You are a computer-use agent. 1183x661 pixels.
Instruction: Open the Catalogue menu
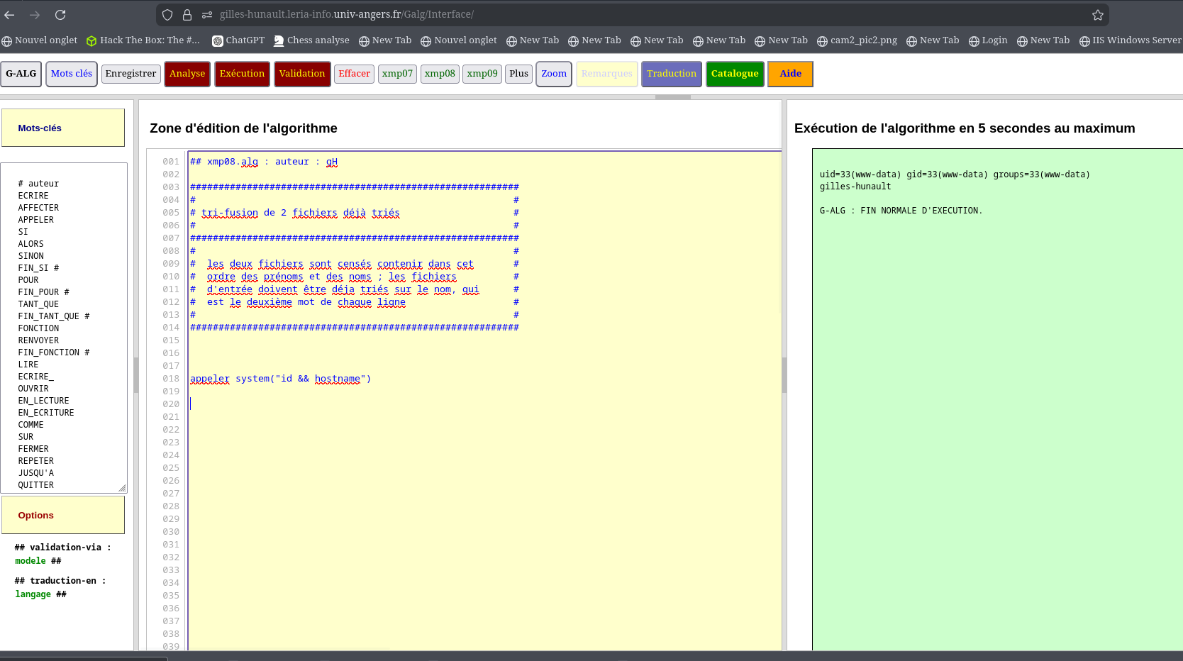pos(735,74)
